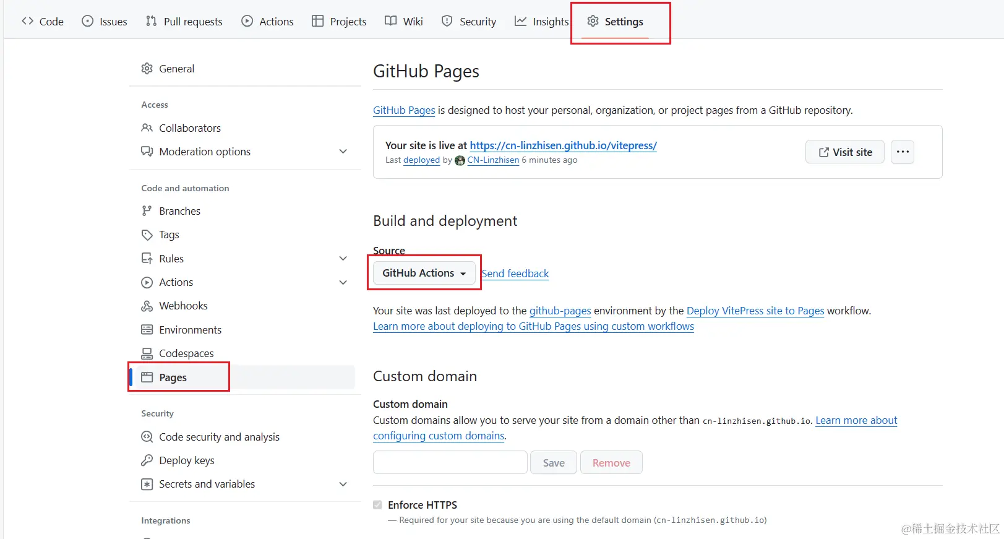Click the sidebar Actions play icon
The height and width of the screenshot is (539, 1004).
click(147, 282)
